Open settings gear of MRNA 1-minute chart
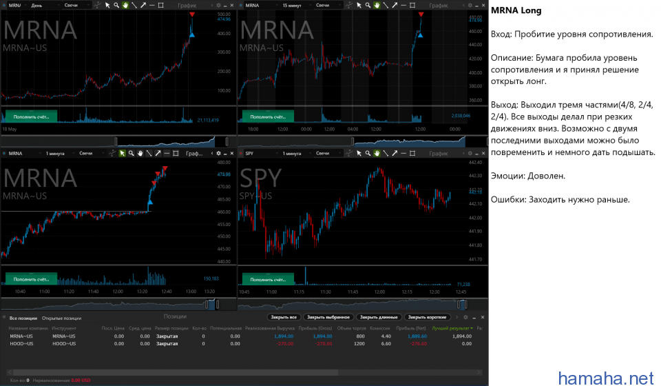Viewport: 661px width, 386px height. tap(218, 153)
